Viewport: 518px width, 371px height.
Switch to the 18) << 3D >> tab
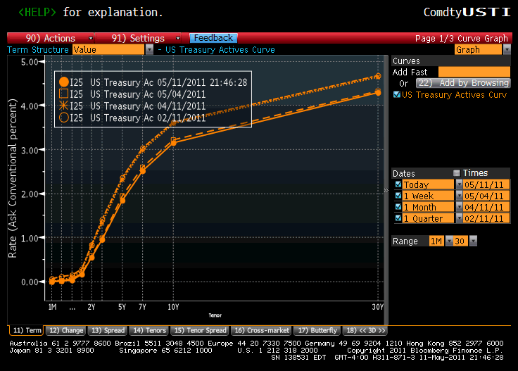365,330
